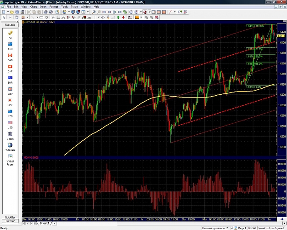Select the arrow pointer tool
The height and width of the screenshot is (230, 287).
point(4,17)
